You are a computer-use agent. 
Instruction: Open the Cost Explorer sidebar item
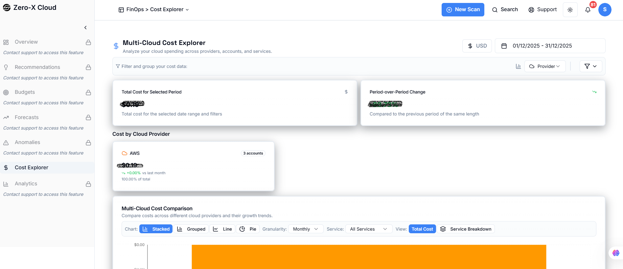coord(47,168)
